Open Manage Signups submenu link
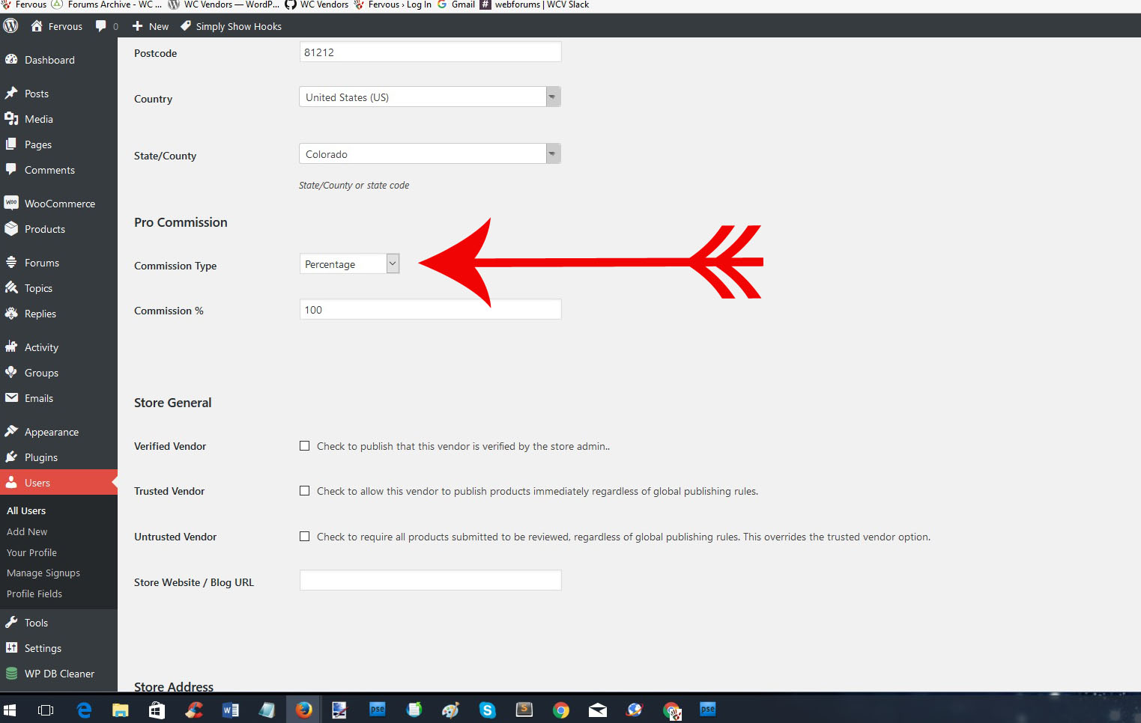Screen dimensions: 1141x723 coord(43,573)
